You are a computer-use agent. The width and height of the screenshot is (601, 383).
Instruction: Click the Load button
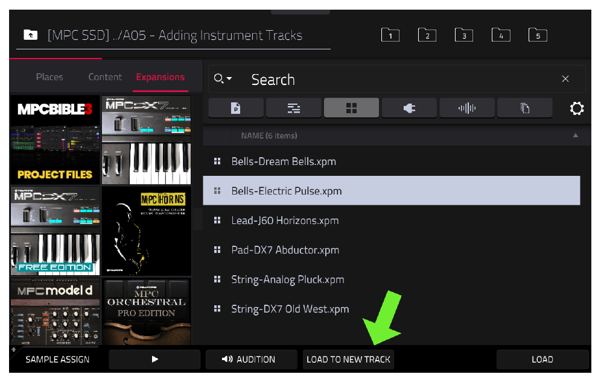pos(542,360)
